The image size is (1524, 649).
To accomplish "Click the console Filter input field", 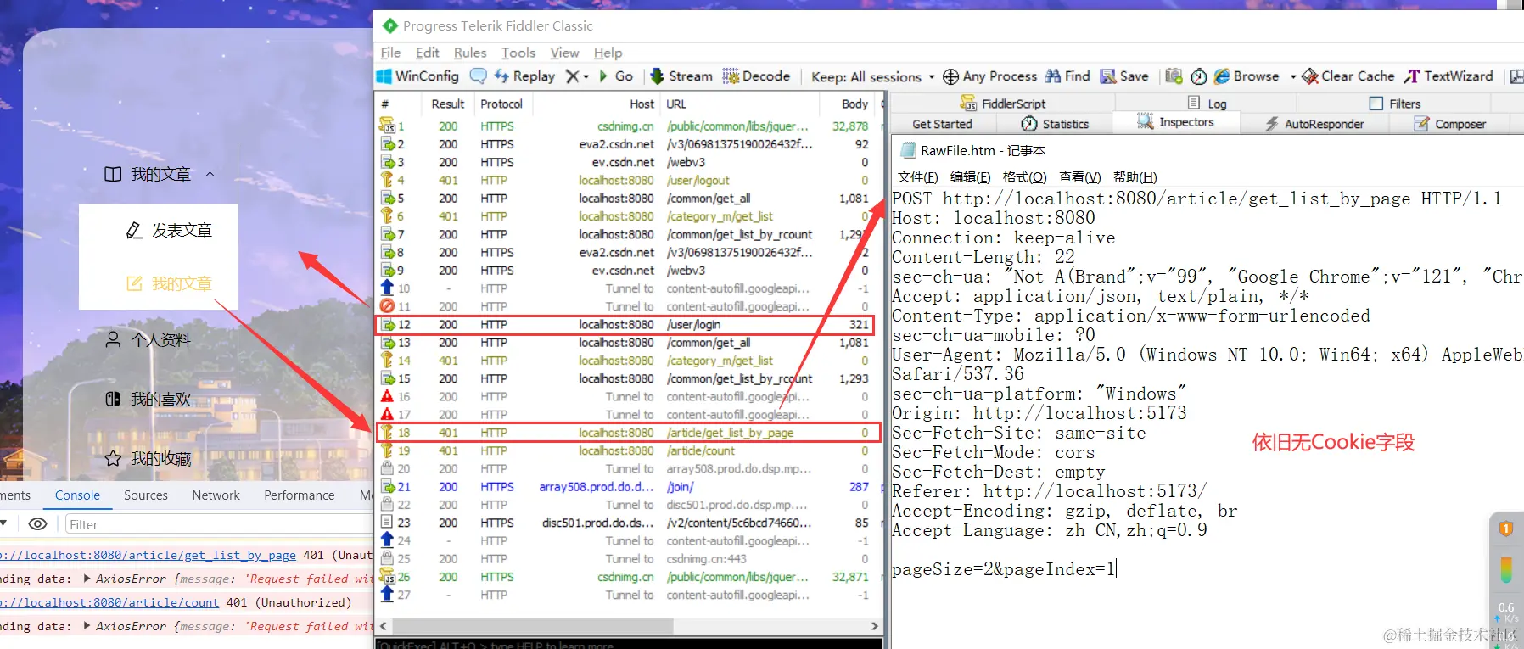I will point(219,525).
